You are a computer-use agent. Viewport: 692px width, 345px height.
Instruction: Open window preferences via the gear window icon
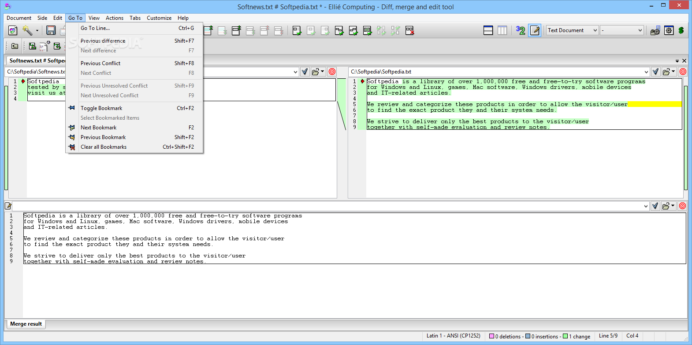(669, 30)
